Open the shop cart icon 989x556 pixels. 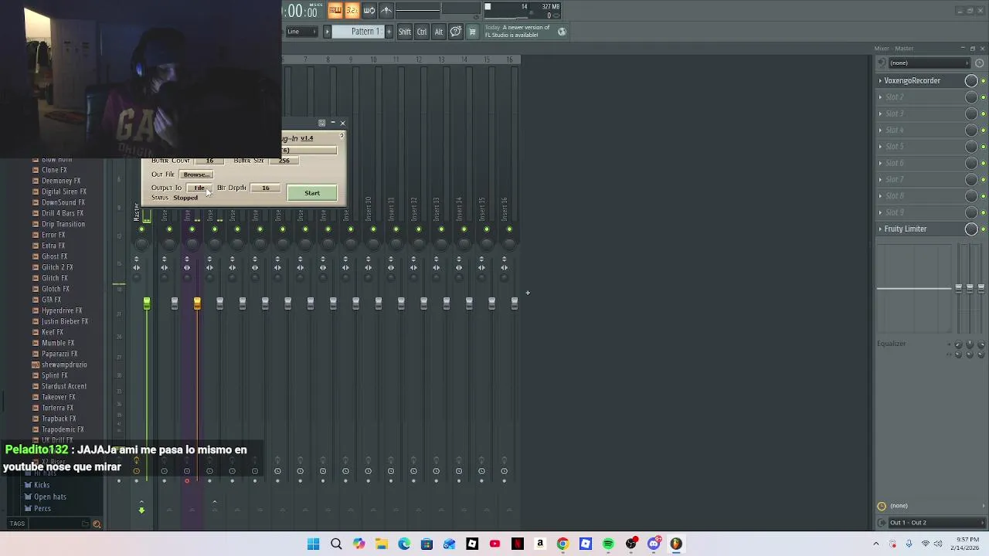click(x=472, y=32)
